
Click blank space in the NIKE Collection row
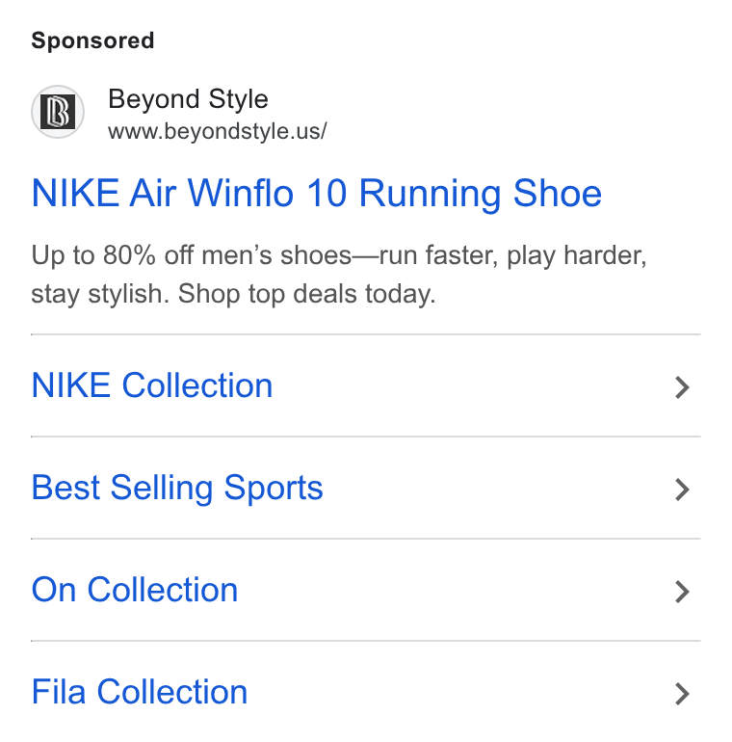coord(473,386)
